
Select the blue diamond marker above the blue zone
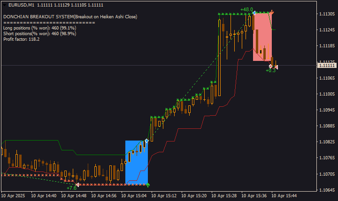coord(147,141)
